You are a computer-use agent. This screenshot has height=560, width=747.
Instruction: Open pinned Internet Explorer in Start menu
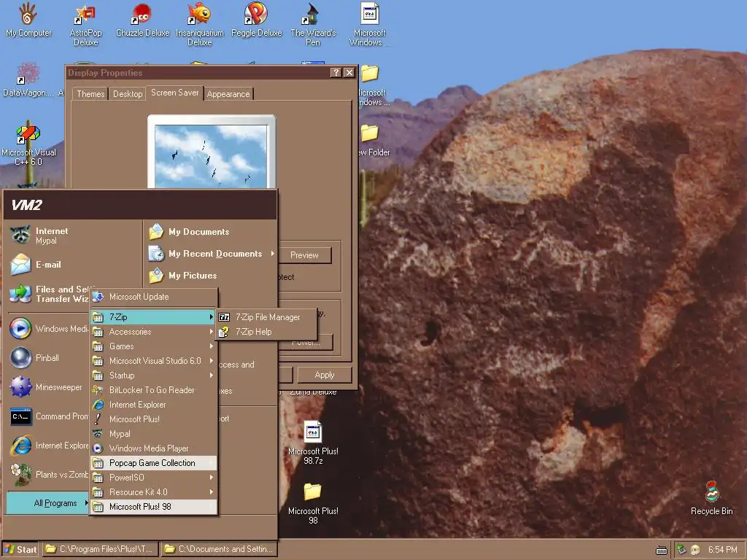[x=49, y=446]
